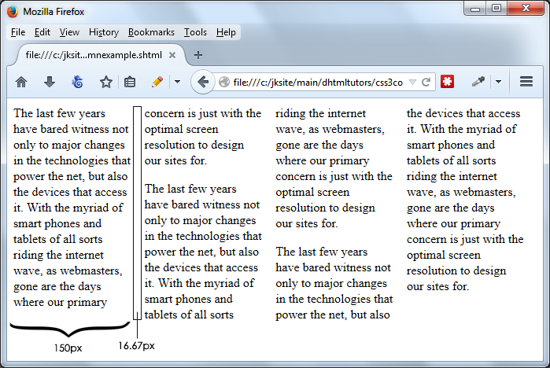
Task: Expand dropdown arrow beside eyedropper icon
Action: click(x=498, y=82)
